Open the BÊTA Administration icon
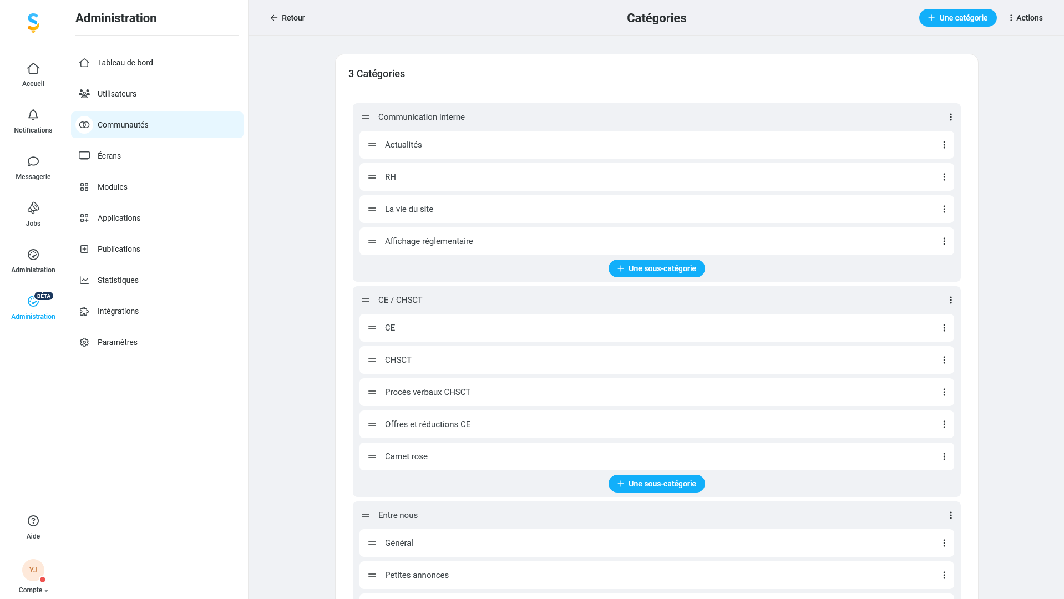Screen dimensions: 1064x599 (33, 301)
